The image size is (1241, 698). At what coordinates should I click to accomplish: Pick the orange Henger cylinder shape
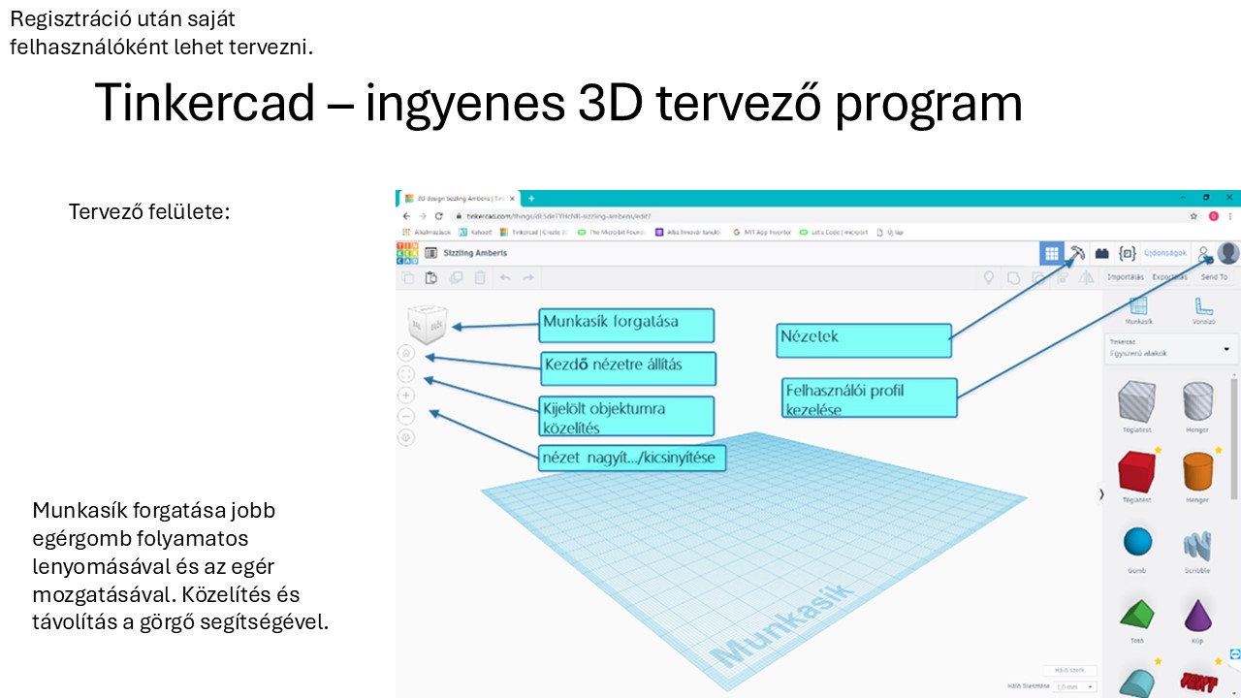point(1197,471)
